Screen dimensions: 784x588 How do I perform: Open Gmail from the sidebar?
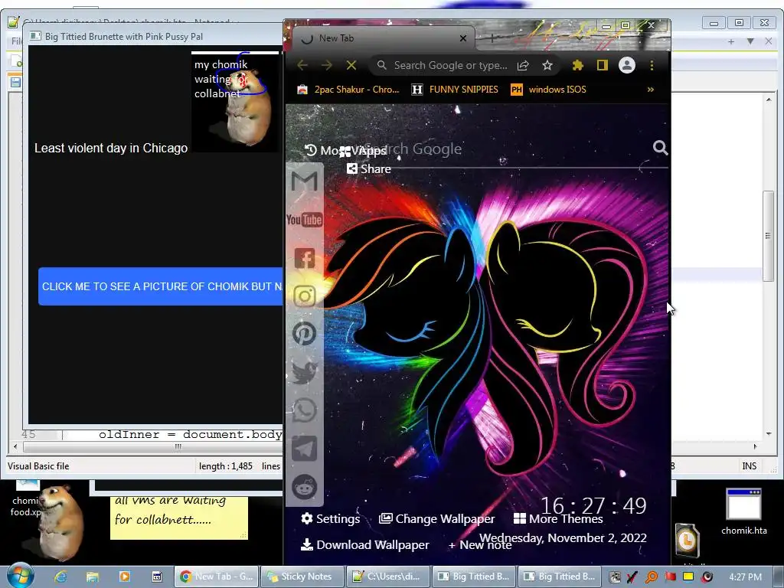[x=305, y=181]
